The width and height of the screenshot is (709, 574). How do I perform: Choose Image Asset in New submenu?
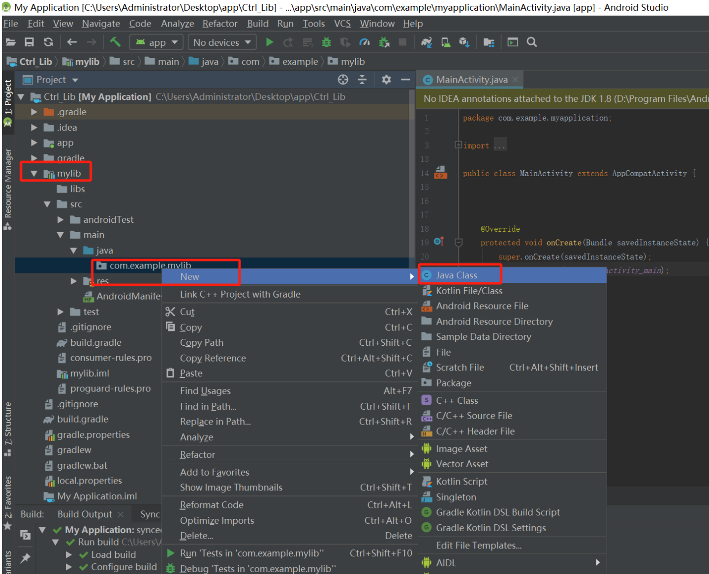(512, 449)
